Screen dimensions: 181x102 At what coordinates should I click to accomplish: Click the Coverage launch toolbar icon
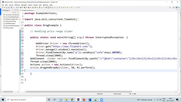tap(25, 8)
